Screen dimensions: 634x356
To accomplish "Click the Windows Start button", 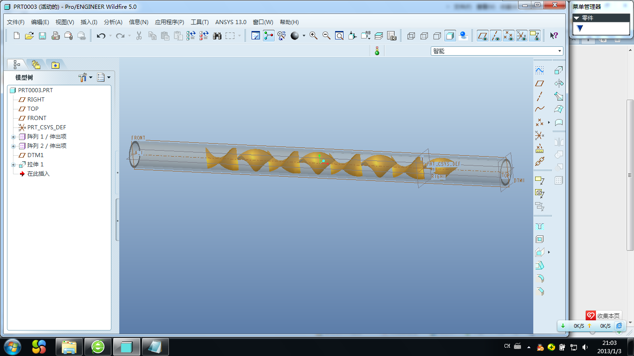I will tap(12, 346).
